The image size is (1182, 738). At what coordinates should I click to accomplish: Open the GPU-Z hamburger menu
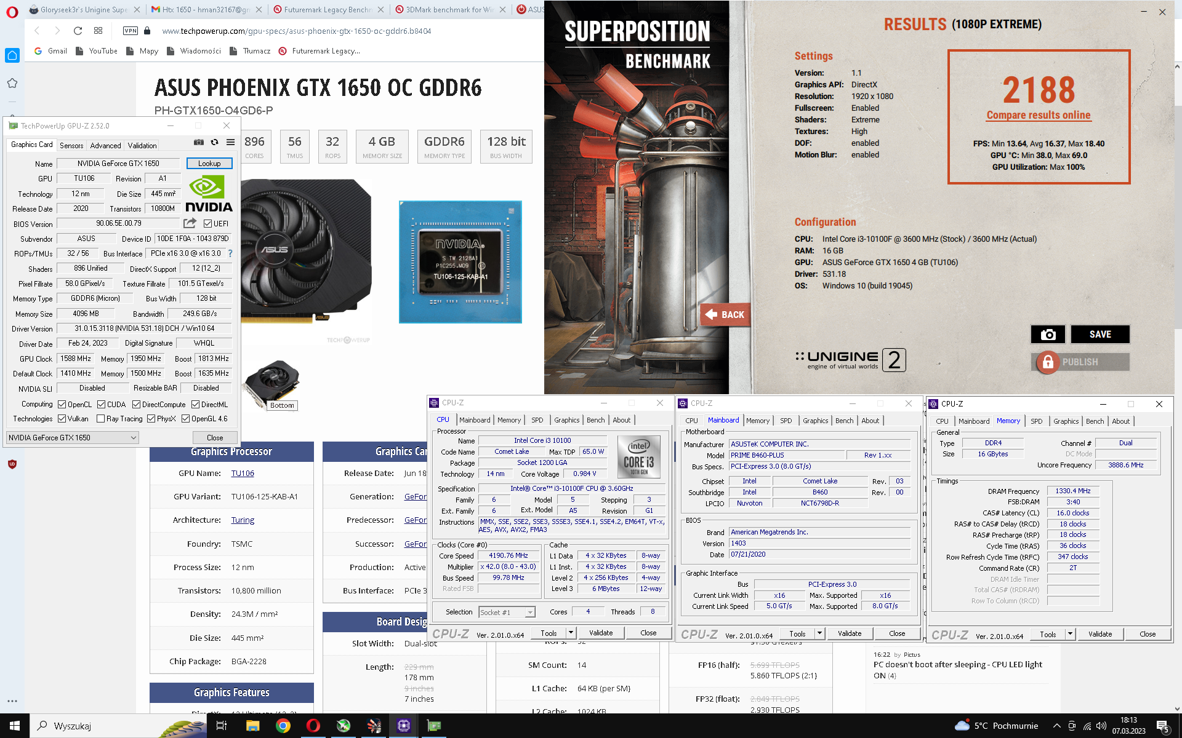click(230, 142)
